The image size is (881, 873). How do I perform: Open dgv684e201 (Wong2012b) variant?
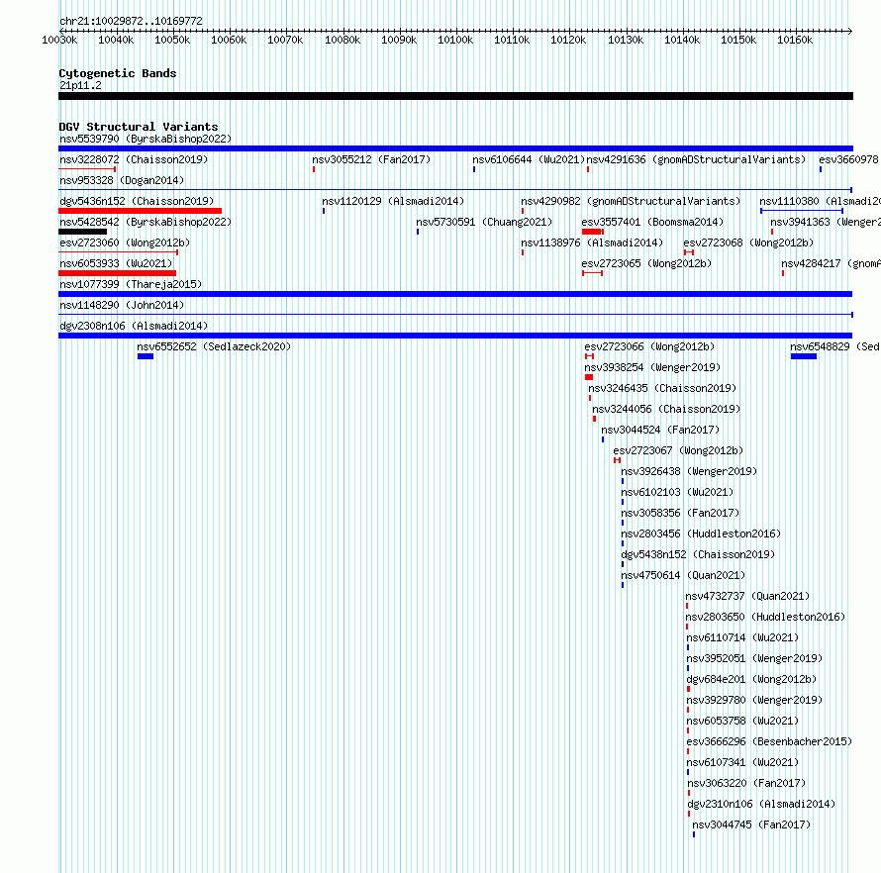pyautogui.click(x=751, y=679)
